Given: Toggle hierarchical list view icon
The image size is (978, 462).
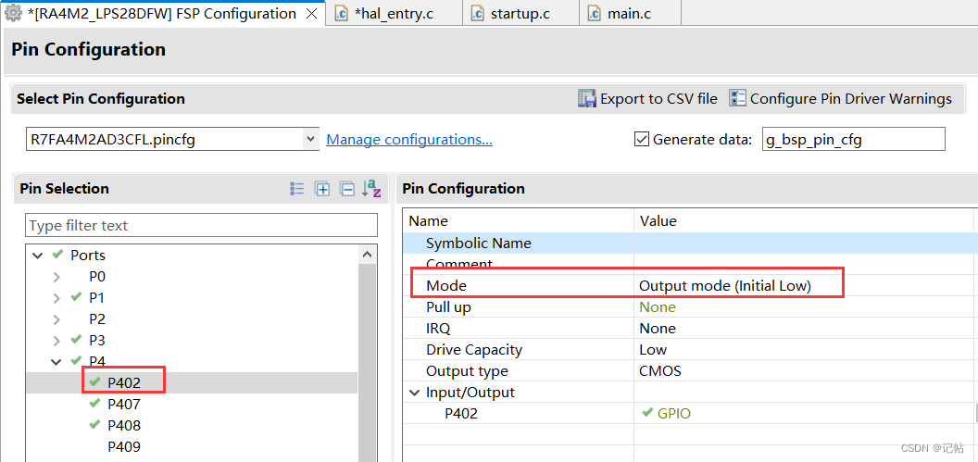Looking at the screenshot, I should 297,189.
